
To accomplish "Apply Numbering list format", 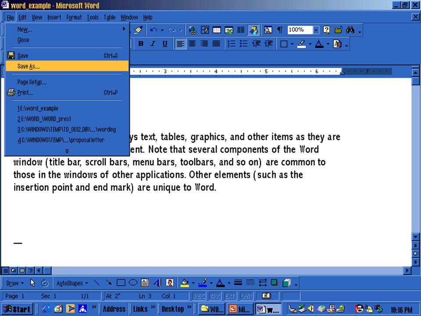I will pos(231,43).
